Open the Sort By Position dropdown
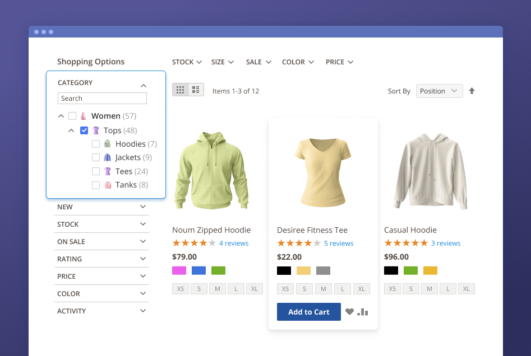The height and width of the screenshot is (356, 531). [x=439, y=91]
